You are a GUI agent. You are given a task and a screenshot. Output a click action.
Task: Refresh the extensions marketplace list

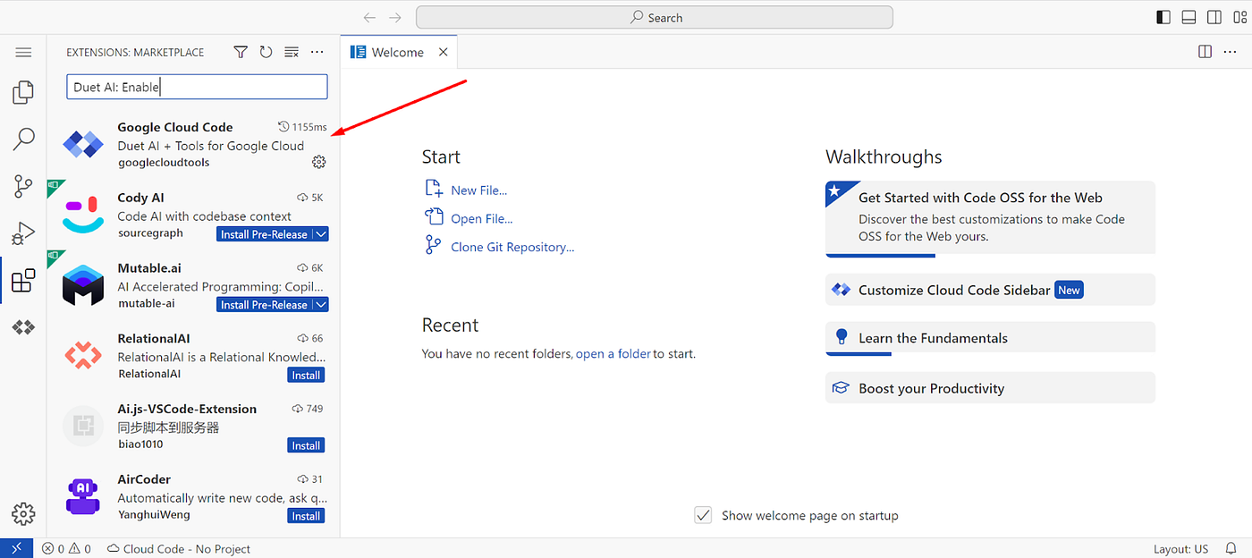tap(266, 53)
